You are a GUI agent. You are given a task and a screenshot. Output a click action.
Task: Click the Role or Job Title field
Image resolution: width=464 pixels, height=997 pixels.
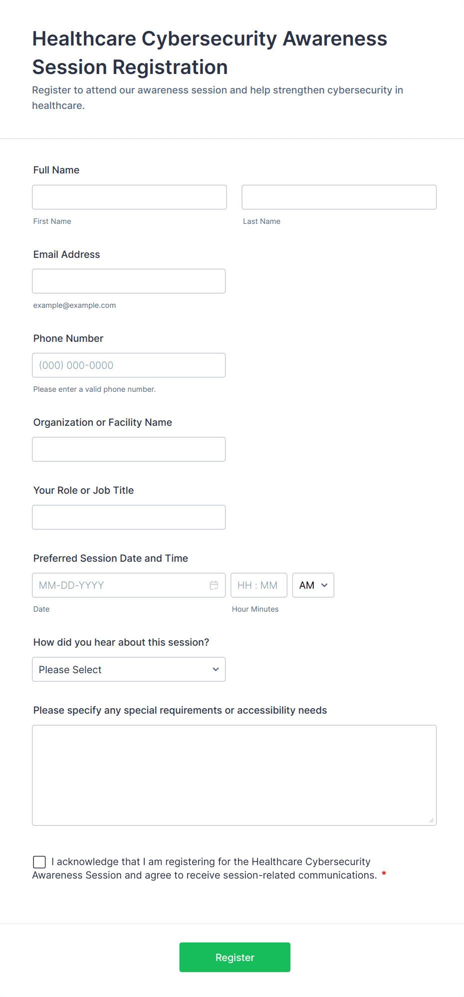(x=129, y=517)
